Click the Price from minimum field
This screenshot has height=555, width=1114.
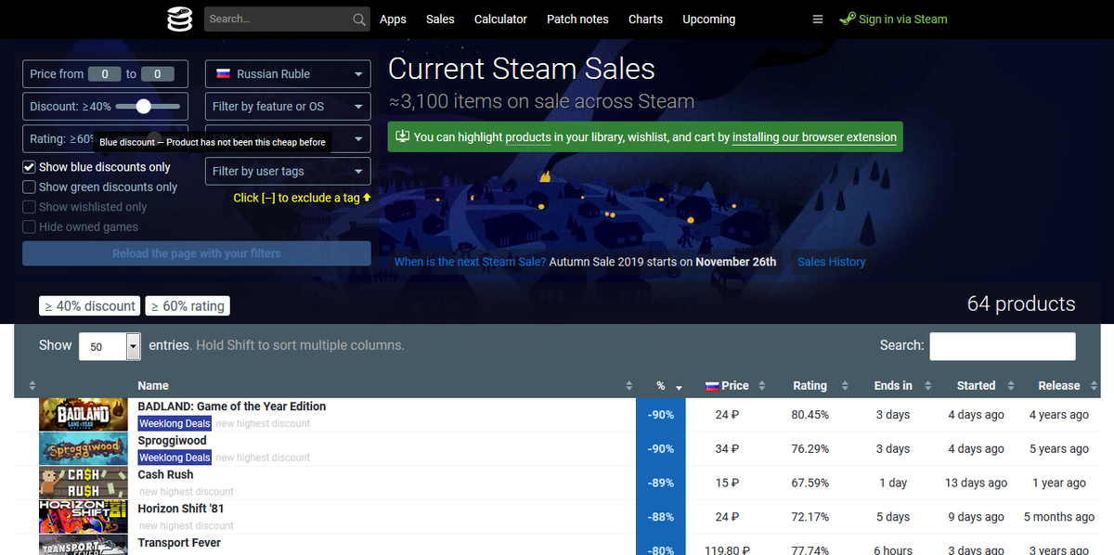coord(105,74)
